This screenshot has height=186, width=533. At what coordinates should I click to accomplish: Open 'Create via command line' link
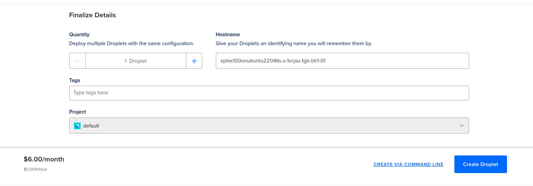click(408, 164)
